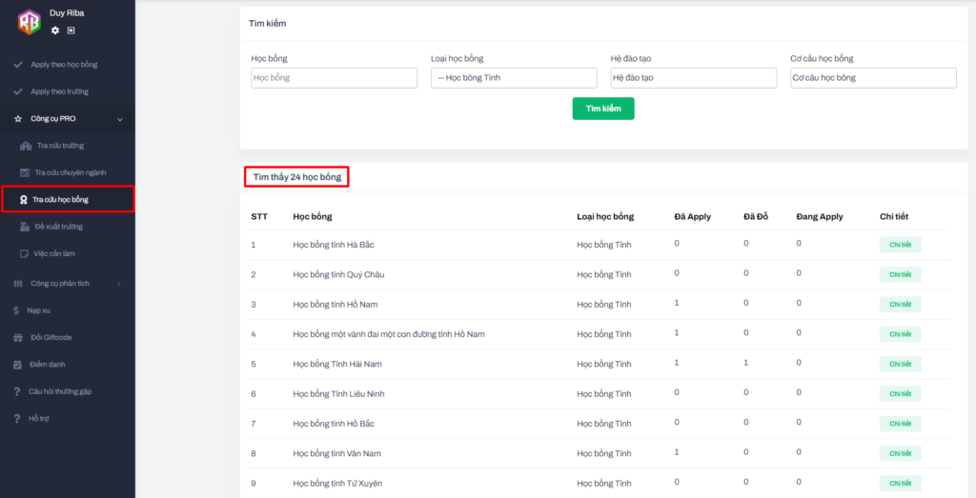
Task: Open the Cơ cấu học bổng dropdown
Action: click(873, 78)
